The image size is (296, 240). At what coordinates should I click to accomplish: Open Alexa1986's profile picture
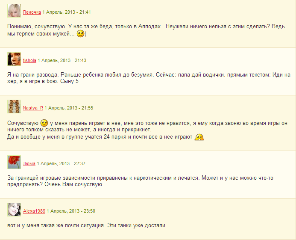coord(14,210)
